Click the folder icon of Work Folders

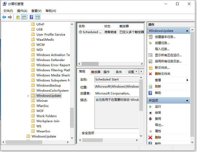pyautogui.click(x=33, y=116)
